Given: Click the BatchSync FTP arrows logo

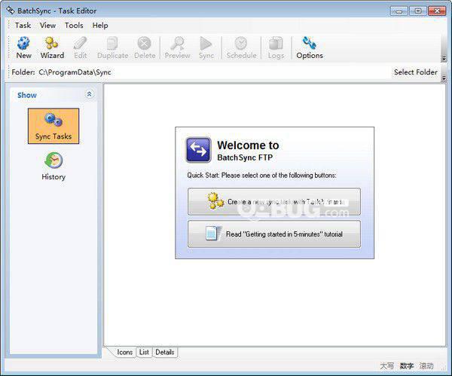Looking at the screenshot, I should click(198, 150).
